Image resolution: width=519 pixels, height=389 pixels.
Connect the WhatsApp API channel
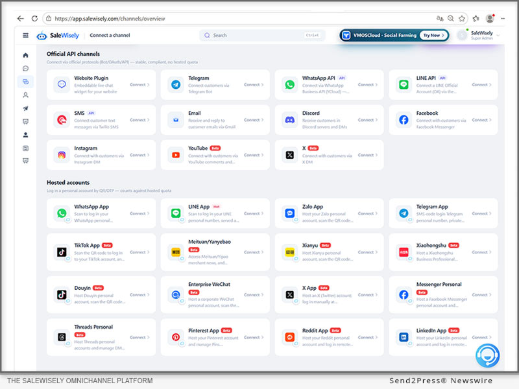[x=367, y=85]
